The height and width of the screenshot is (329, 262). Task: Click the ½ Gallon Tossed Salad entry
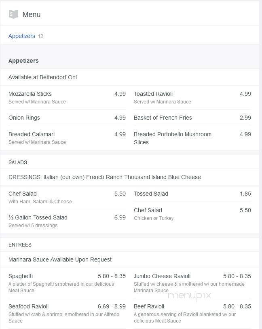point(38,217)
